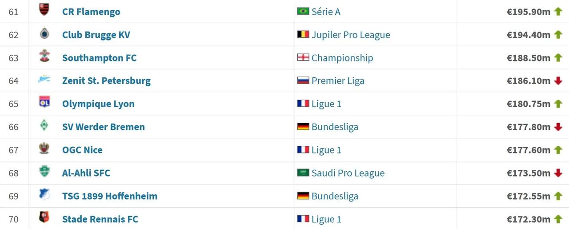Viewport: 569px width, 229px height.
Task: Select the Championship league link
Action: coord(342,58)
